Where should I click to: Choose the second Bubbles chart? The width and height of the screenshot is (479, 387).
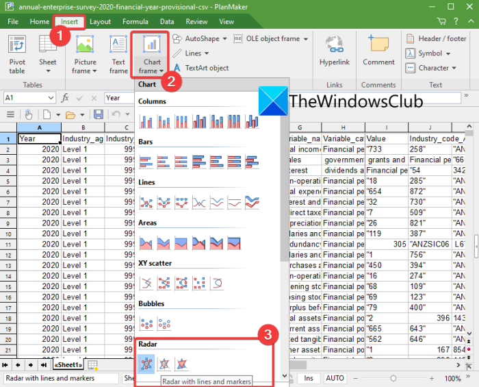[164, 324]
